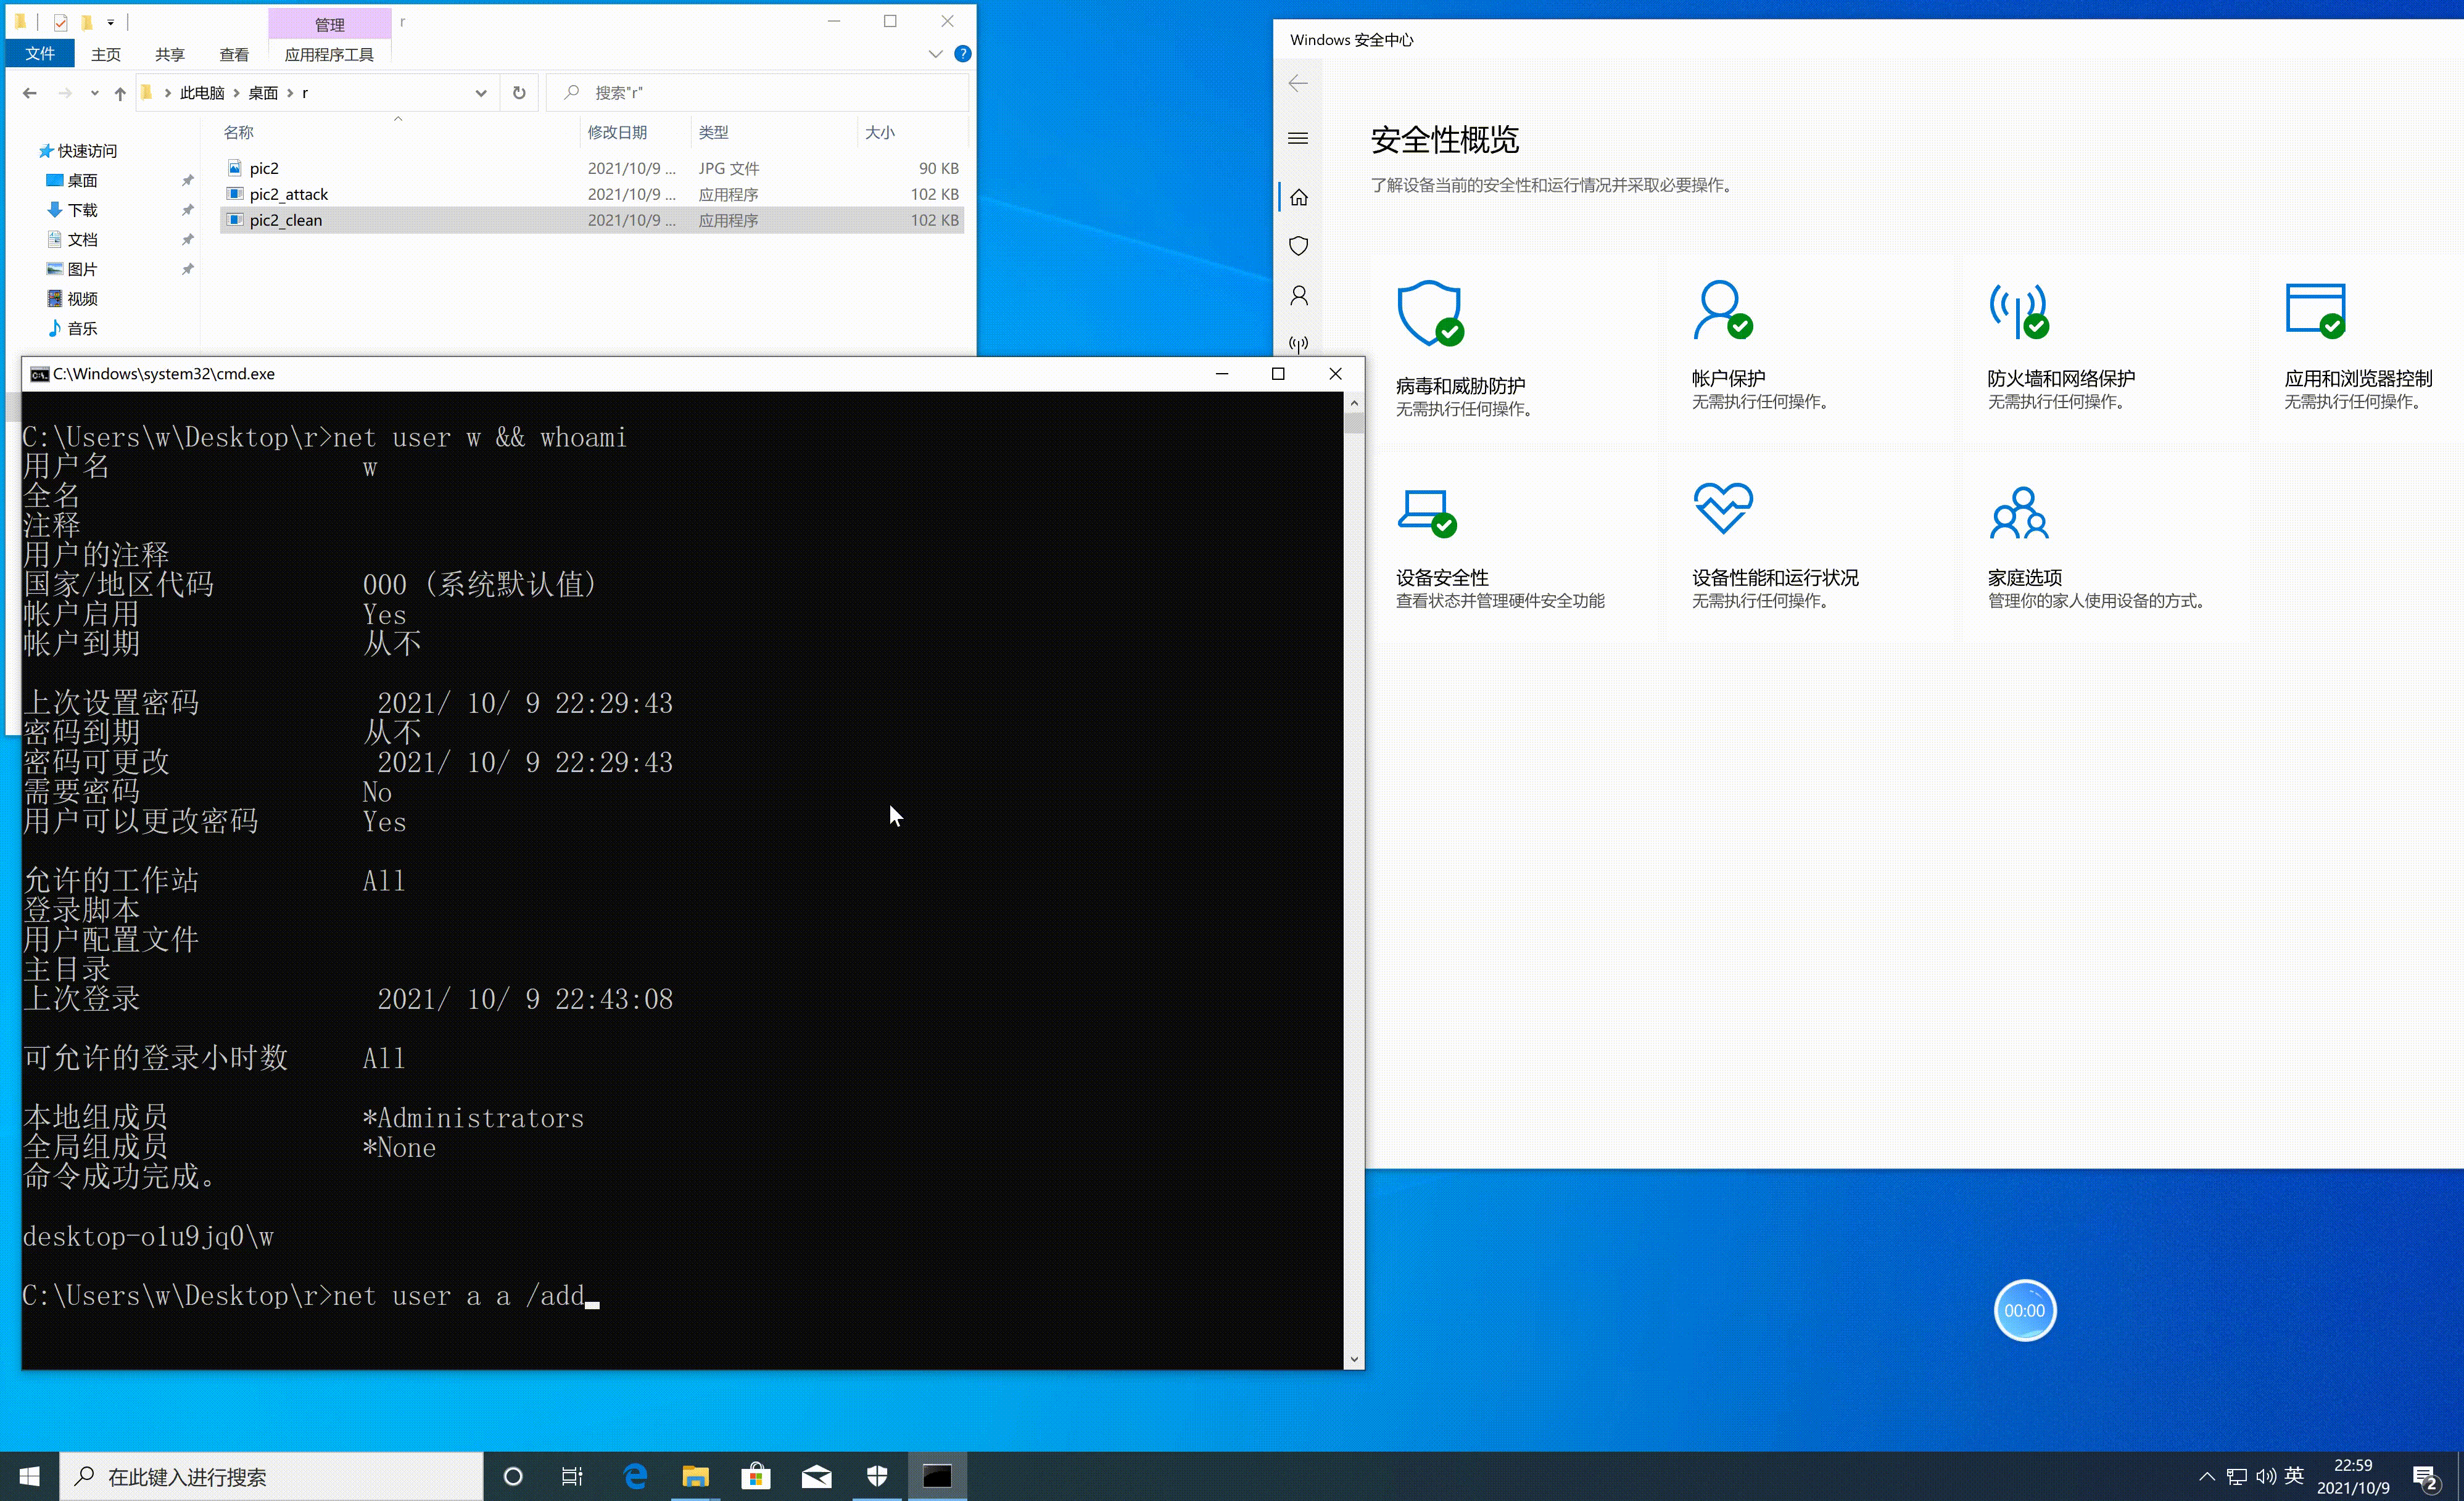This screenshot has width=2464, height=1501.
Task: Switch to the 查看 ribbon tab
Action: (x=233, y=54)
